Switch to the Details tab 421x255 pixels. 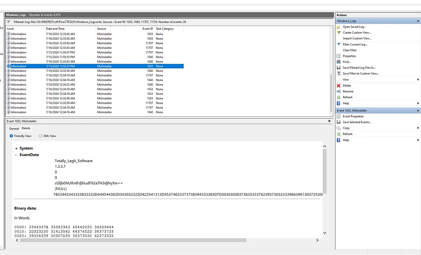pos(26,128)
